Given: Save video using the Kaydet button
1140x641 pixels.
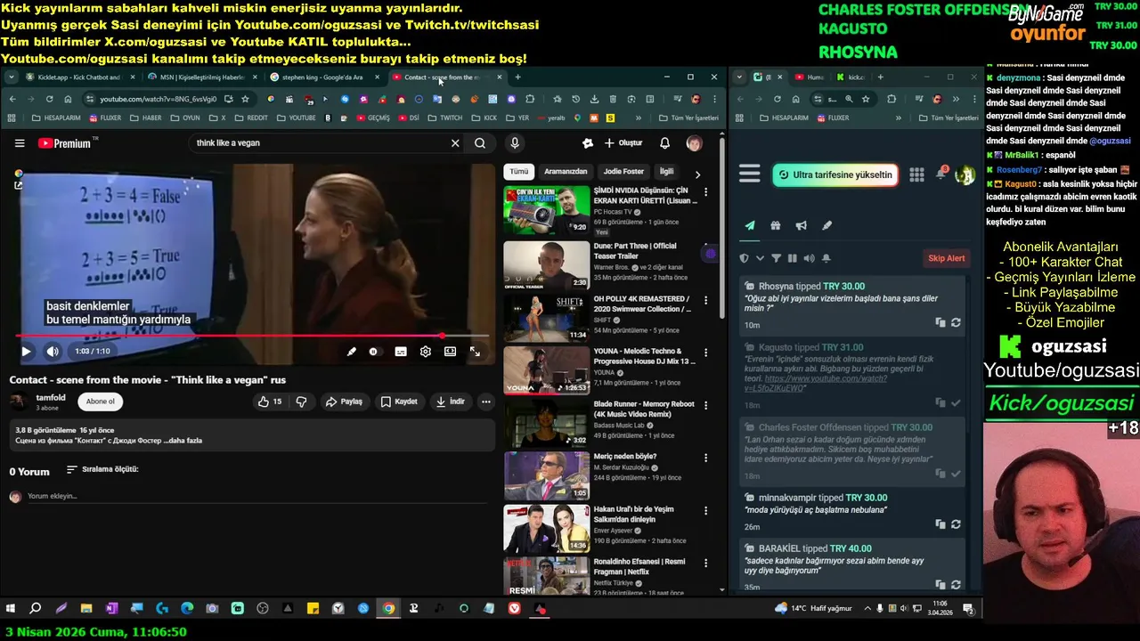Looking at the screenshot, I should click(398, 402).
